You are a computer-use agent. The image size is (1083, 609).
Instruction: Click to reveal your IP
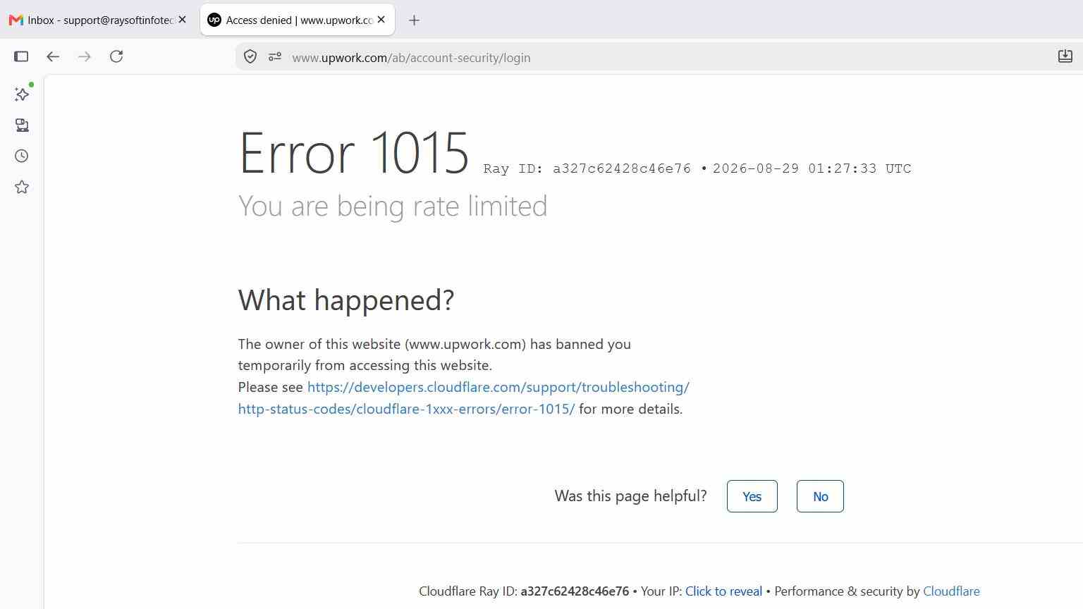(x=723, y=591)
